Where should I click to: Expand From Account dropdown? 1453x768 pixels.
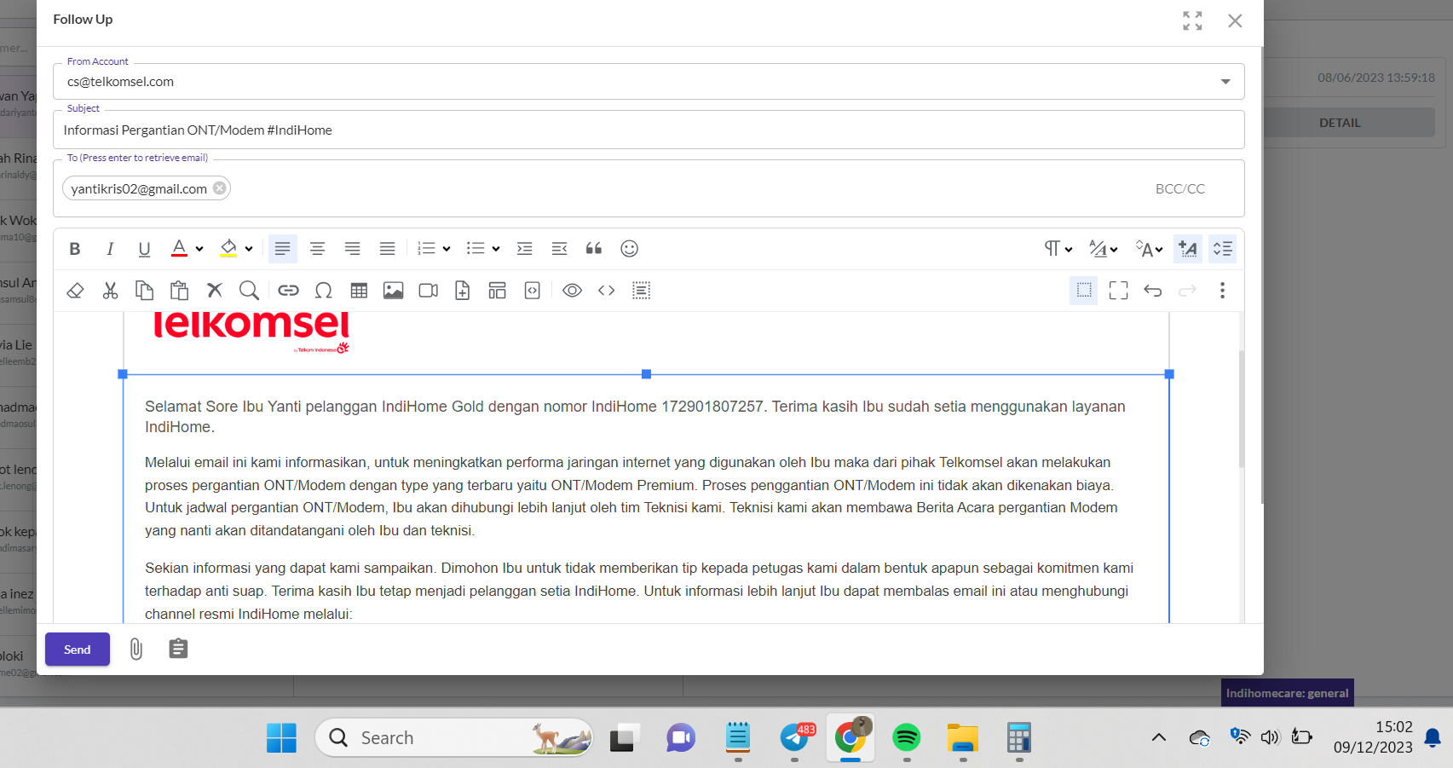(x=1225, y=82)
